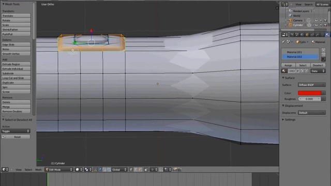This screenshot has height=186, width=331.
Task: Open the View menu in 3D header
Action: (x=19, y=169)
